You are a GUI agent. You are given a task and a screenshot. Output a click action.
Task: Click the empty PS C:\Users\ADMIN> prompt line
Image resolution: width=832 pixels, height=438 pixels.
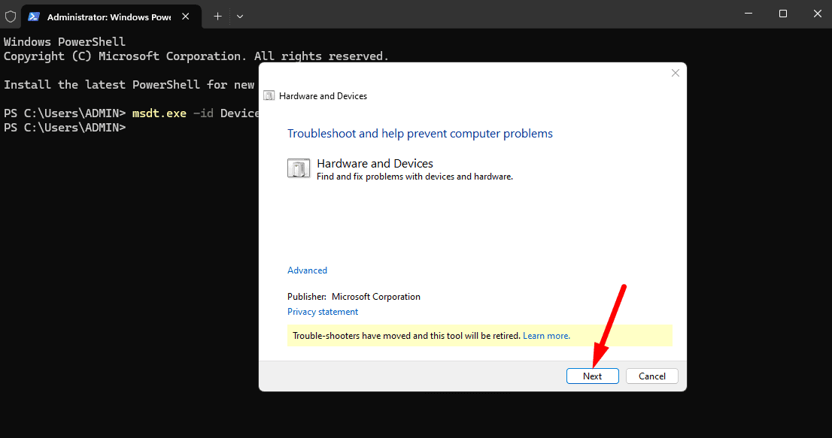(x=65, y=128)
